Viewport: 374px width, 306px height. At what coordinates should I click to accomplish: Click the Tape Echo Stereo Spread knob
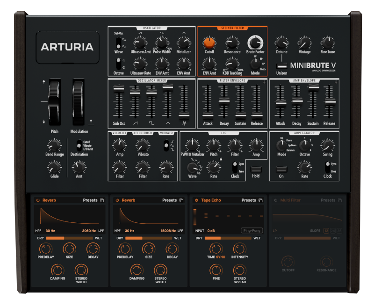tap(239, 270)
